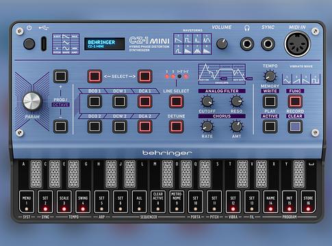This screenshot has height=246, width=332.
Task: Select the pulse waveform icon numbered 3
Action: pyautogui.click(x=197, y=39)
